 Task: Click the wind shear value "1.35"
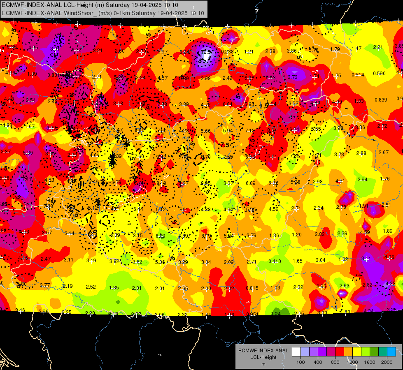(x=114, y=288)
